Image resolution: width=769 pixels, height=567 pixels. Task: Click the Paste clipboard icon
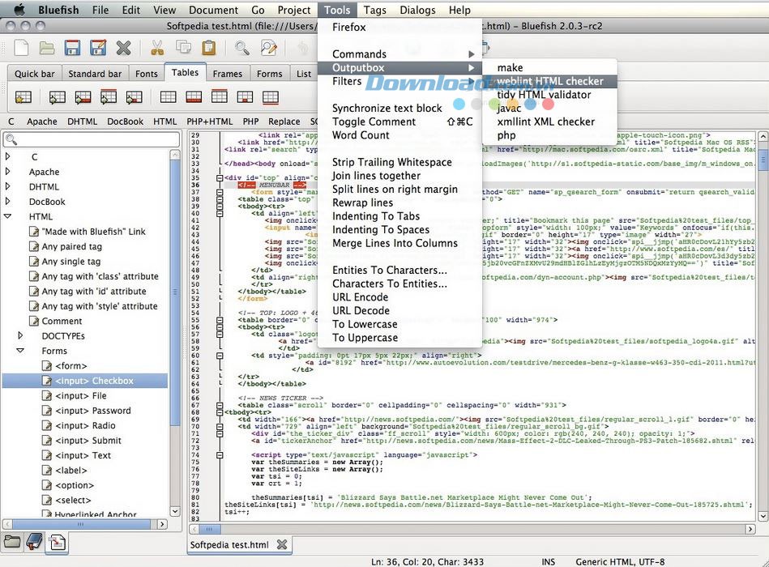(x=208, y=48)
